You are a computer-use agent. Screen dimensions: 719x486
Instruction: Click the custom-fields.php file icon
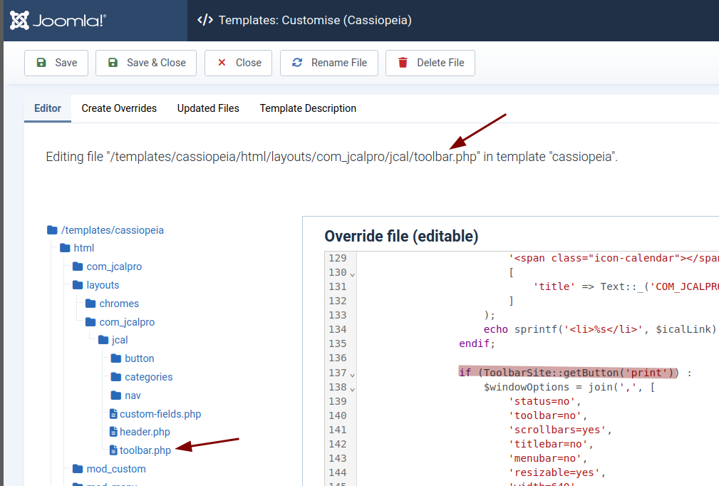point(113,414)
